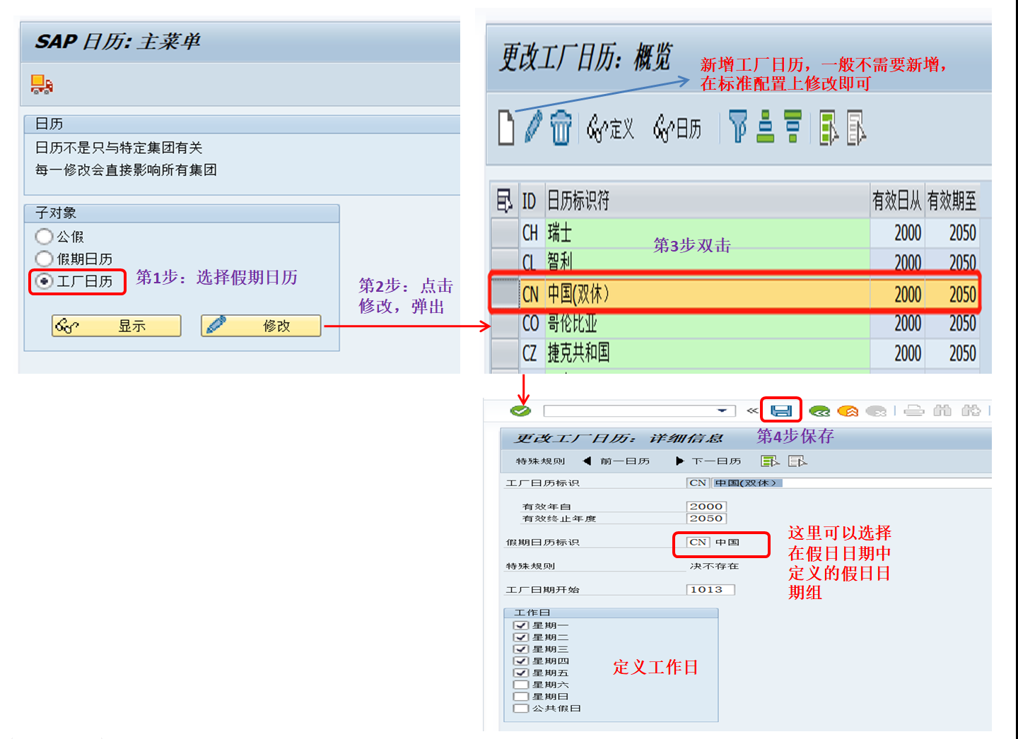Sort ascending using the sort icon
The height and width of the screenshot is (739, 1018).
coord(767,129)
